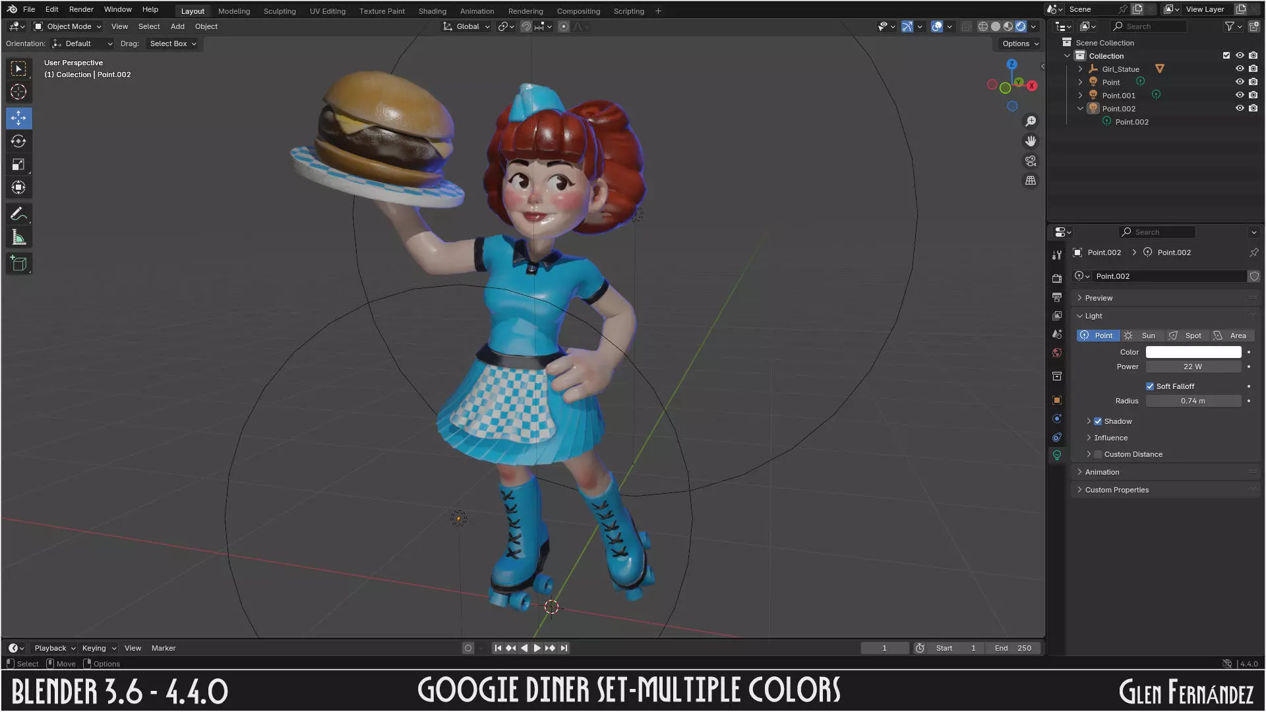Enable the Custom Distance checkbox

[x=1098, y=454]
